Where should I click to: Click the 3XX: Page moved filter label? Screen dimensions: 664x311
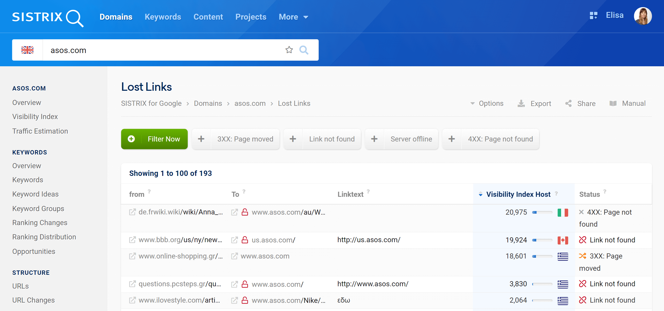tap(245, 139)
